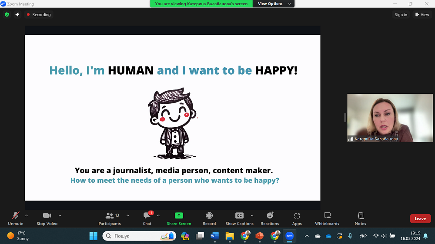Viewport: 435px width, 244px height.
Task: Click the green encryption shield icon
Action: (7, 14)
